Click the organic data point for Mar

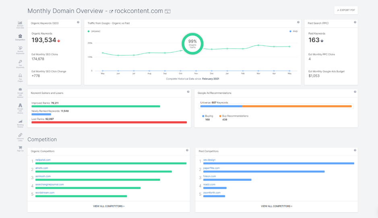[x=258, y=45]
